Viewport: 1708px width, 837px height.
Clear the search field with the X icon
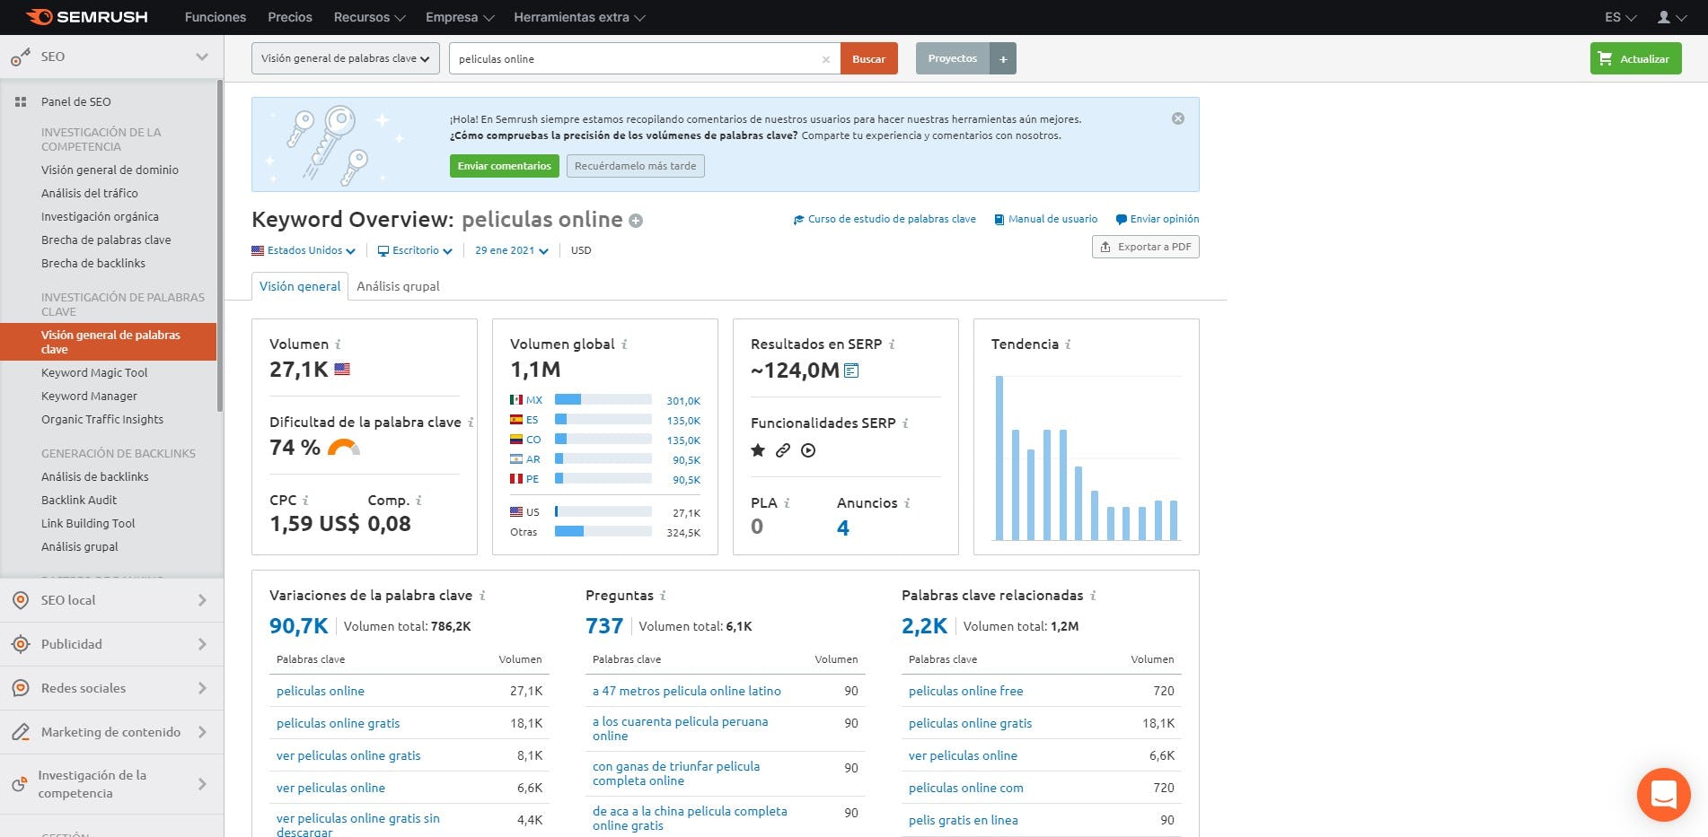pos(824,58)
